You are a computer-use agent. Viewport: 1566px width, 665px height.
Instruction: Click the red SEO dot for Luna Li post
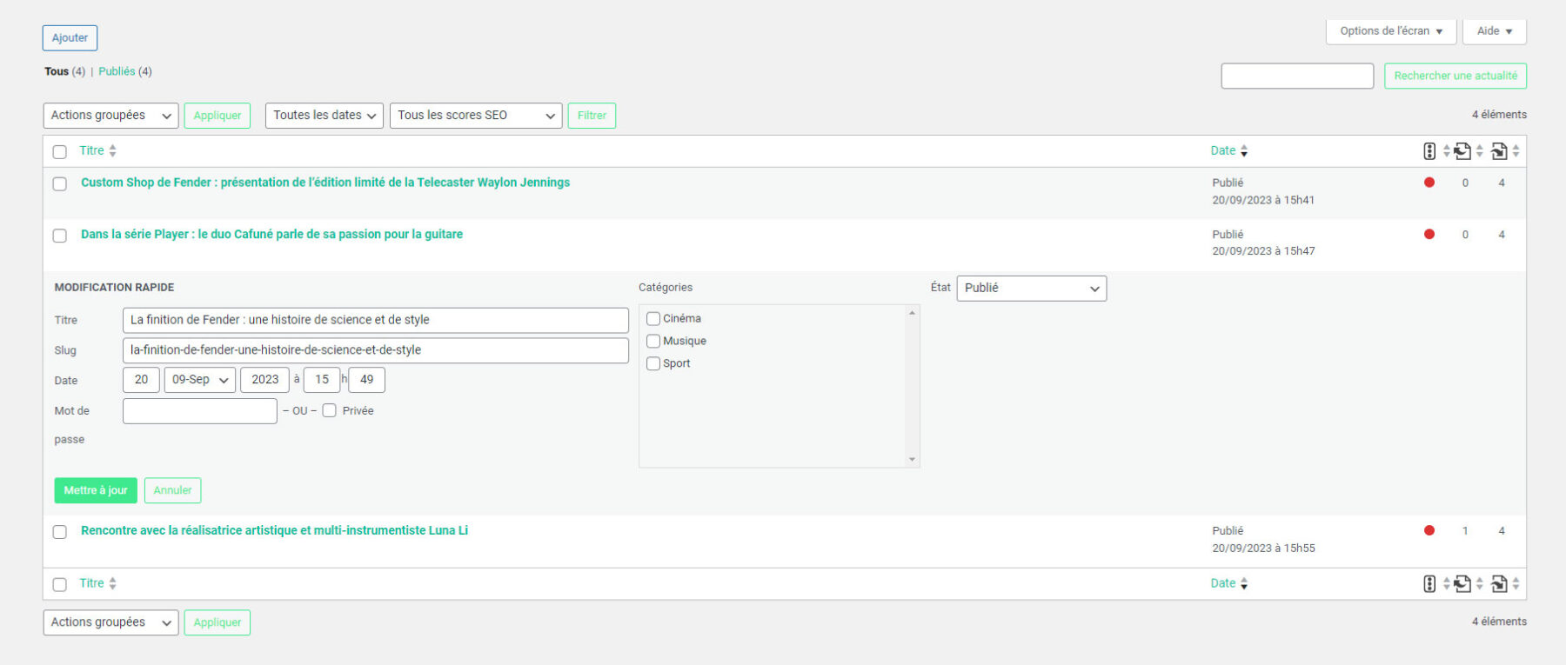point(1429,530)
